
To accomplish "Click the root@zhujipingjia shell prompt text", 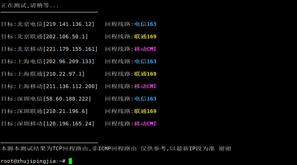I will pyautogui.click(x=33, y=161).
